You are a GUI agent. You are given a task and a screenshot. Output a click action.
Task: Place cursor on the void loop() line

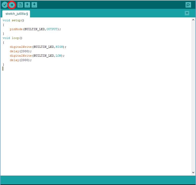point(13,38)
